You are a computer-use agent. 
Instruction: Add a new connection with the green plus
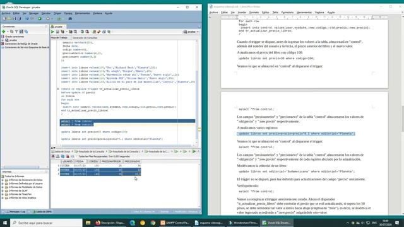point(4,32)
